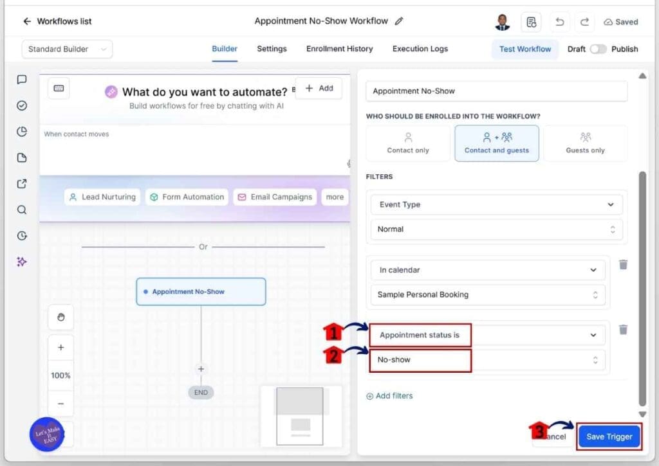Click canvas minimap thumbnail

point(300,416)
